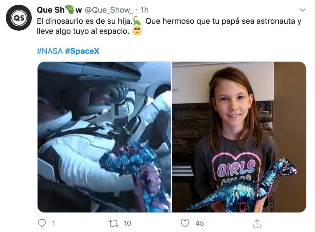Visit the @Que_Show_ handle
Viewport: 315px width, 232px height.
109,10
